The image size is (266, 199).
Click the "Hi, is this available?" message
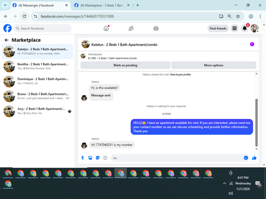[x=104, y=88]
